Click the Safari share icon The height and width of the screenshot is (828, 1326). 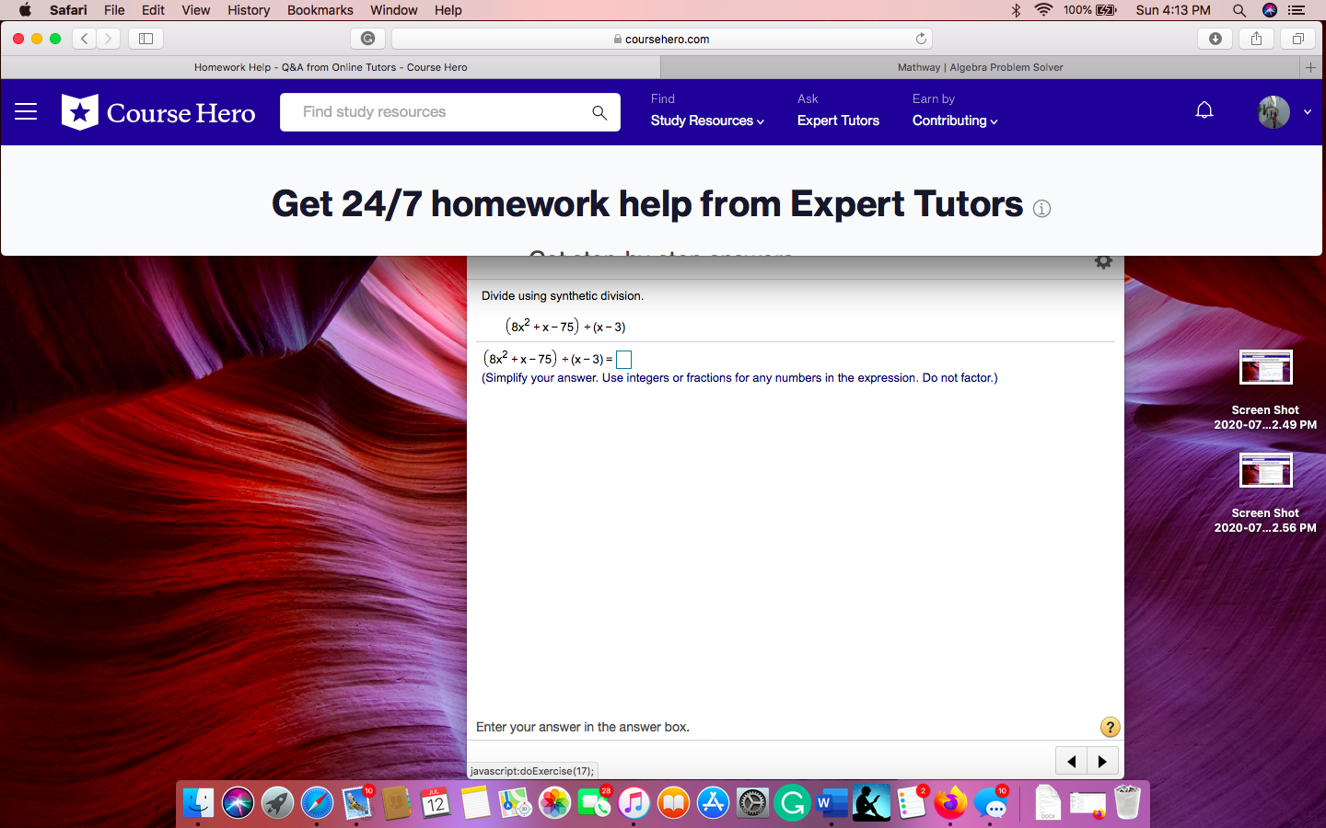click(x=1256, y=39)
